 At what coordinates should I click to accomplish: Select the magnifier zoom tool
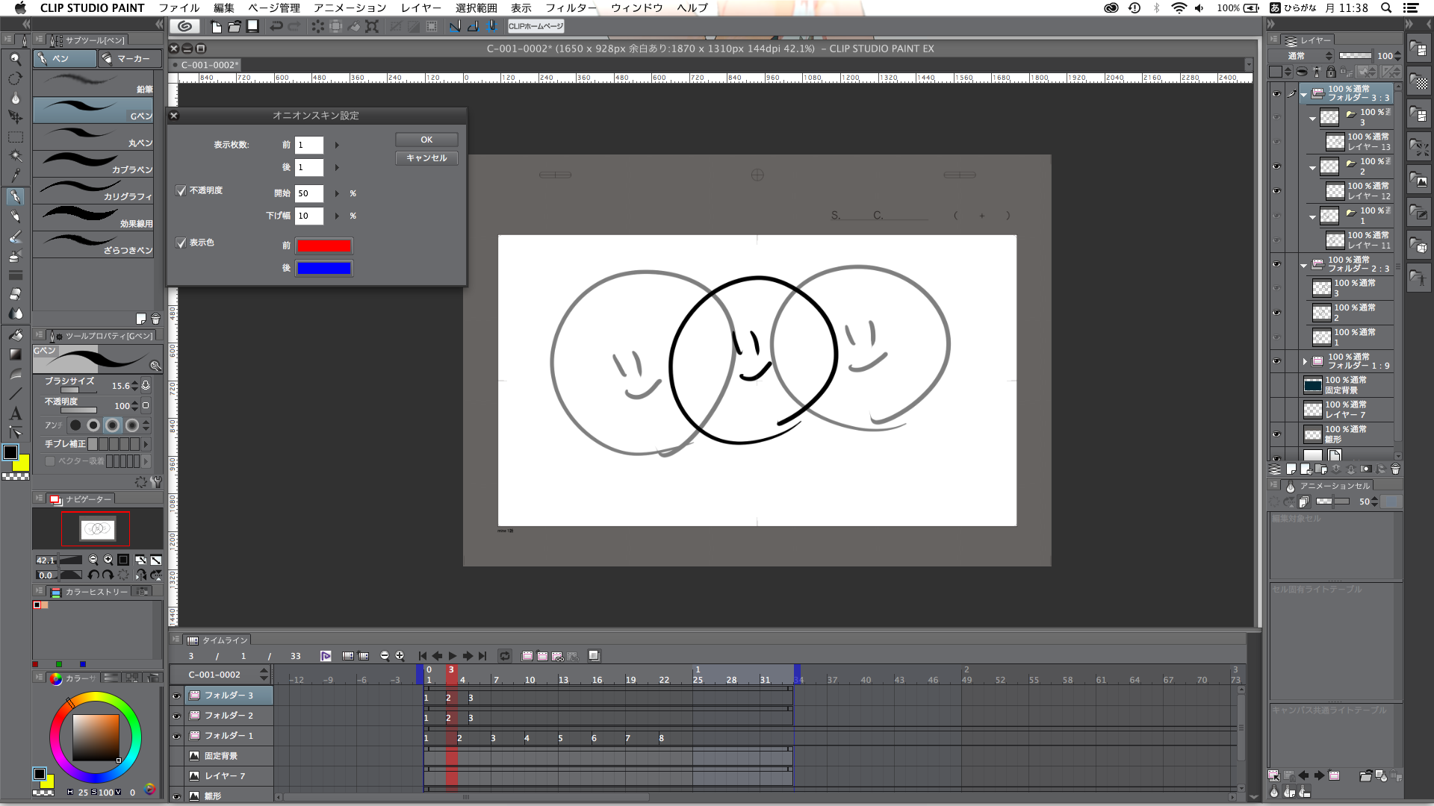pos(15,59)
